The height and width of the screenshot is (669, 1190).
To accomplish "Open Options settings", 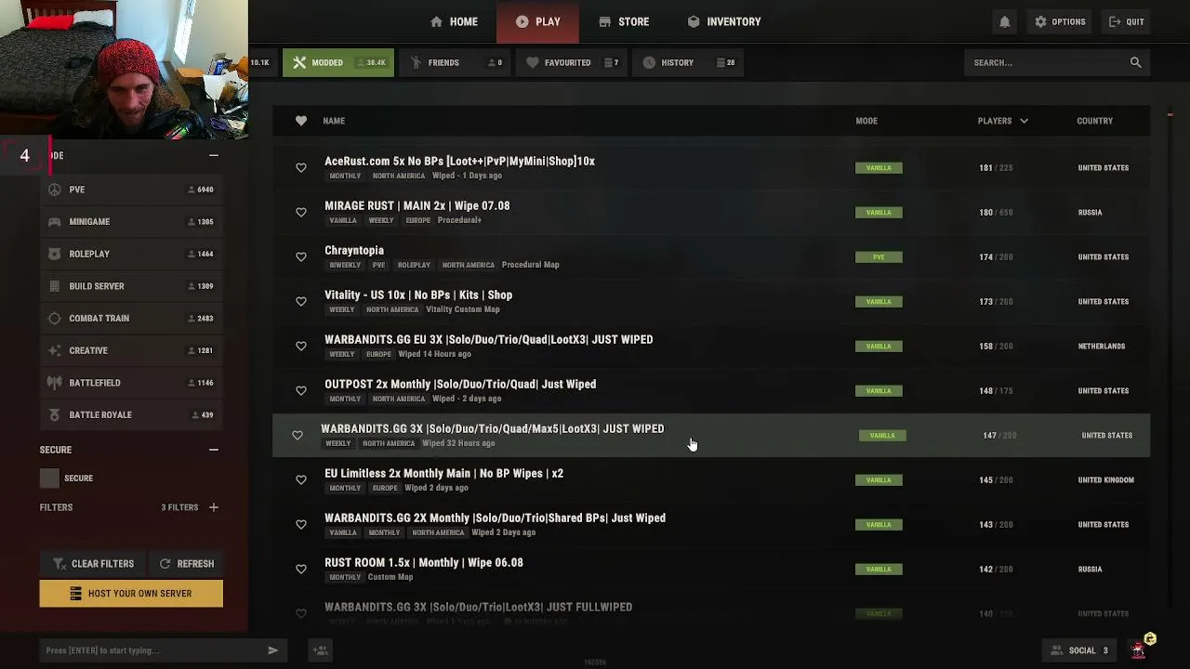I will coord(1060,21).
